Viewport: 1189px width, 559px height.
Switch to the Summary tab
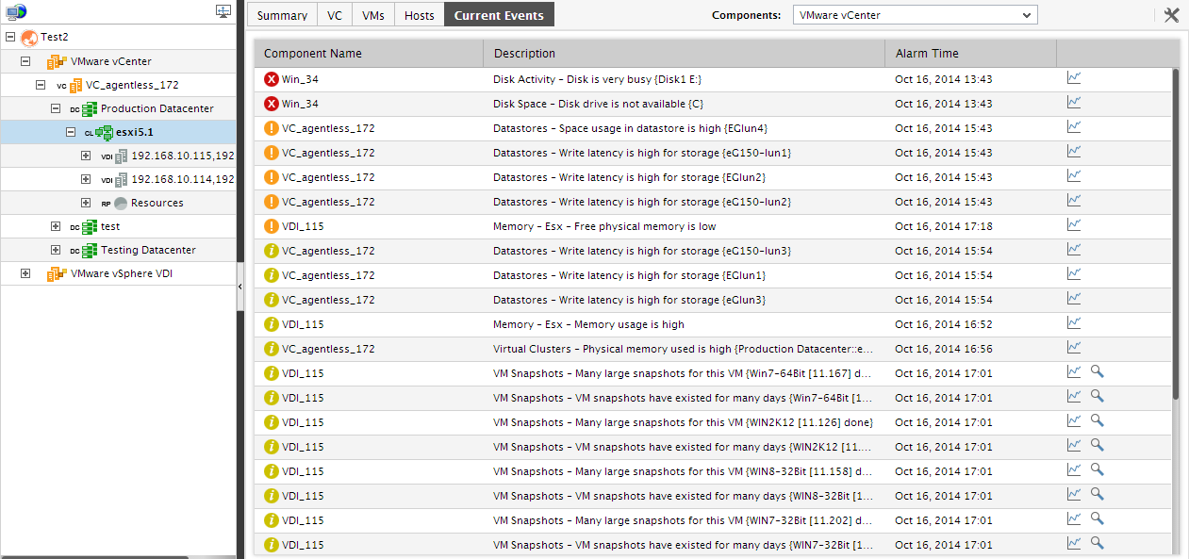282,15
